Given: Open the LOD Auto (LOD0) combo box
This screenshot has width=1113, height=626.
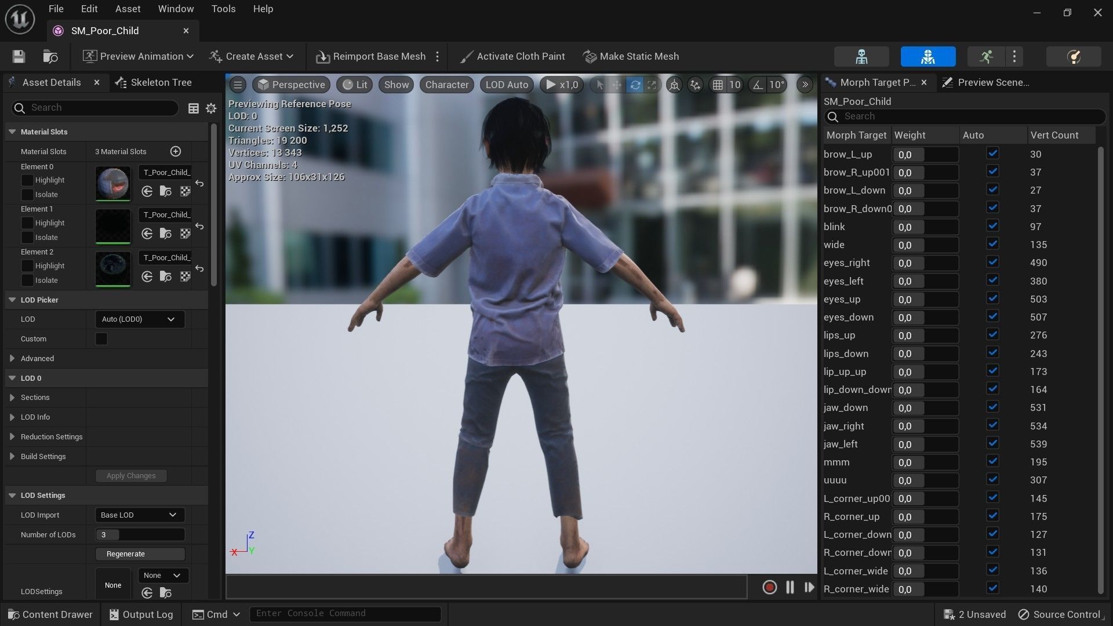Looking at the screenshot, I should click(x=140, y=319).
